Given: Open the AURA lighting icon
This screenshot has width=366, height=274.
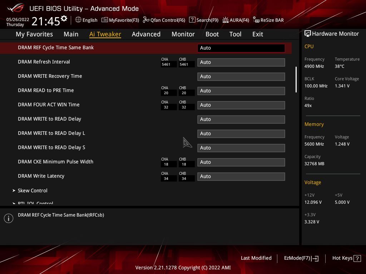Looking at the screenshot, I should 226,20.
